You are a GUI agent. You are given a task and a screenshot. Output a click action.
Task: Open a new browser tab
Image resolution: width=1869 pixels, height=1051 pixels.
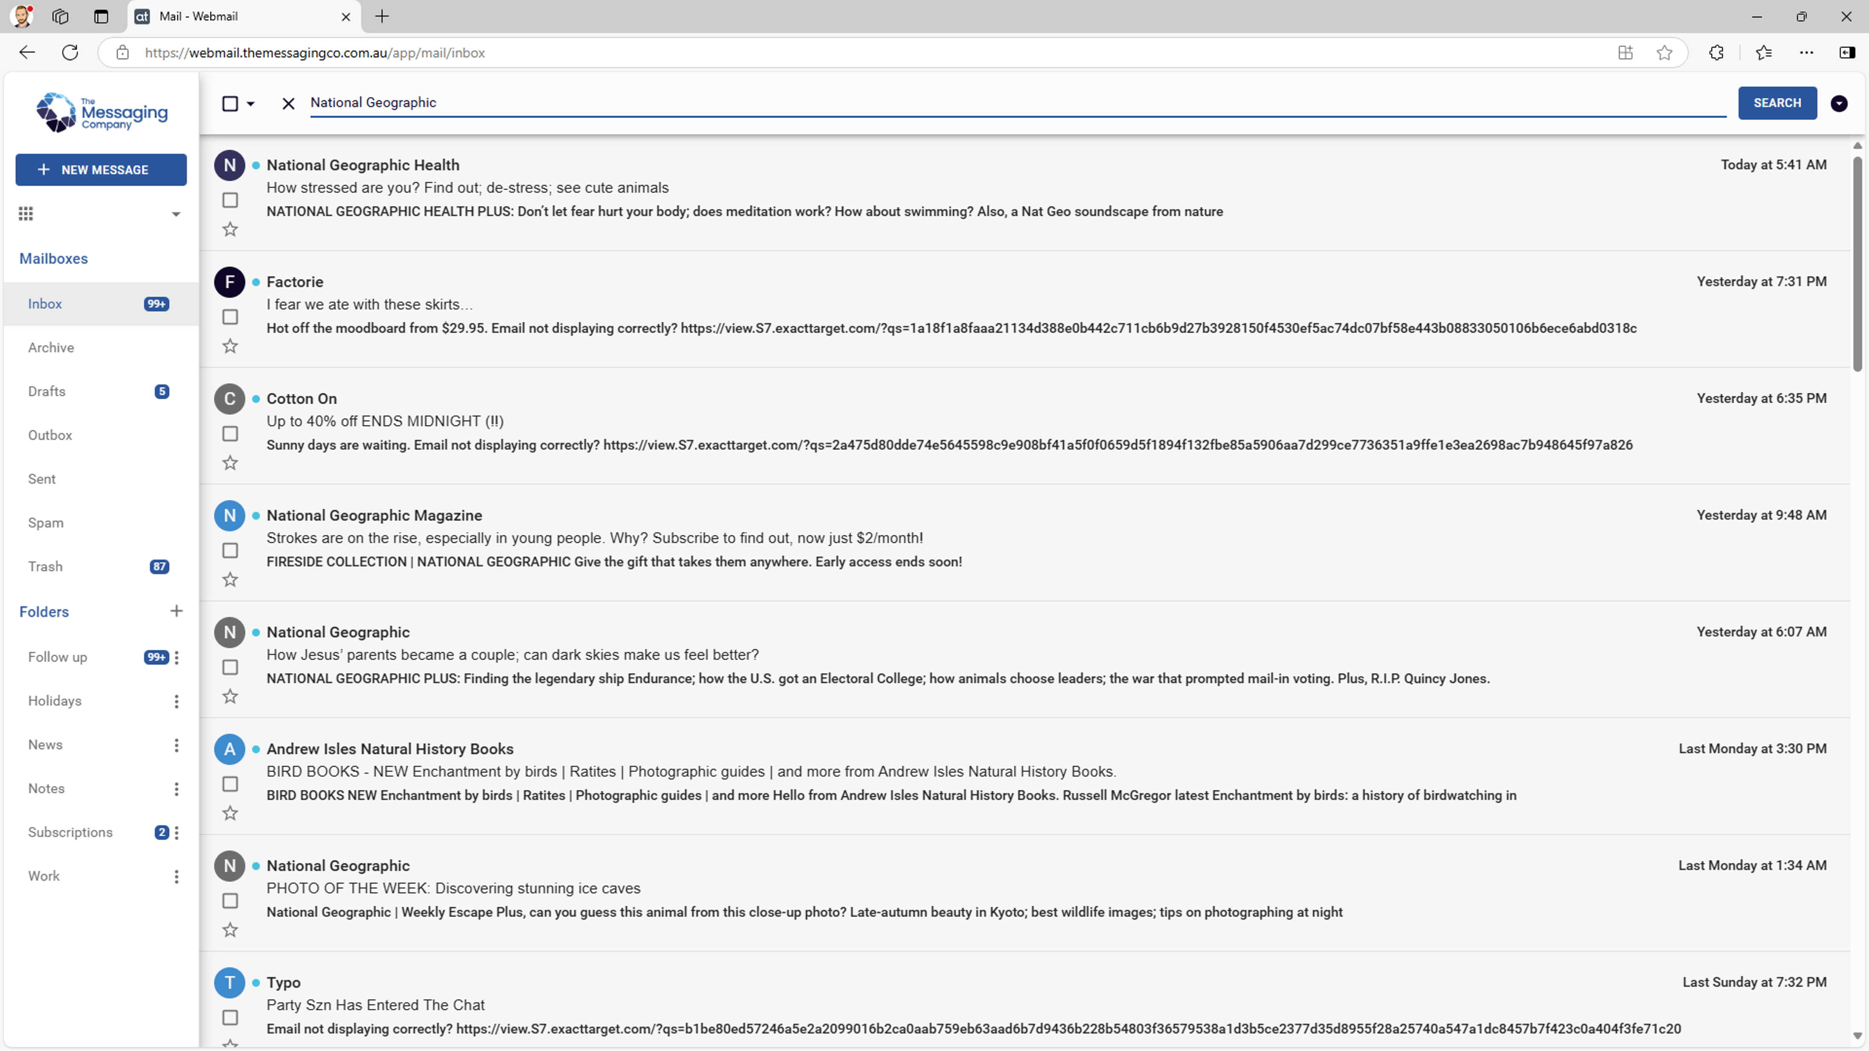[381, 16]
